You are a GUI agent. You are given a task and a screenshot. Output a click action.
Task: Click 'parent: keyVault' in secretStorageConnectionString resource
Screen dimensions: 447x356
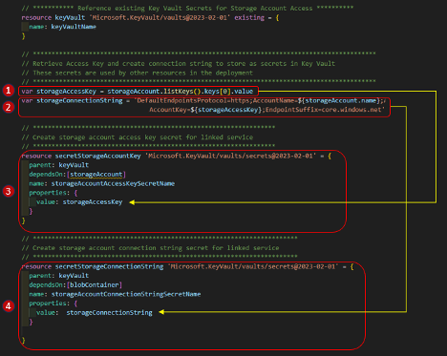pos(59,276)
